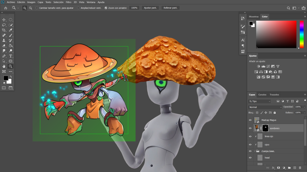The height and width of the screenshot is (172, 307).
Task: Create a new layer (plus icon)
Action: [295, 168]
